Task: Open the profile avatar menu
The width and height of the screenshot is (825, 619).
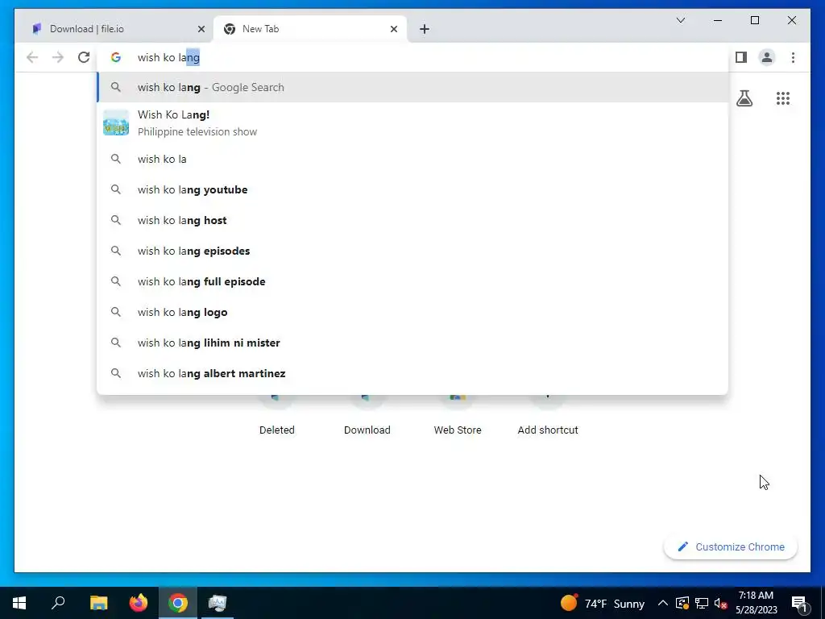Action: (767, 57)
